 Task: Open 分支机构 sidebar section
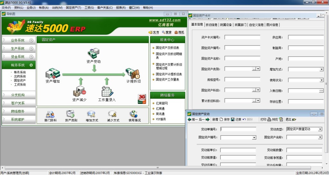[19, 95]
